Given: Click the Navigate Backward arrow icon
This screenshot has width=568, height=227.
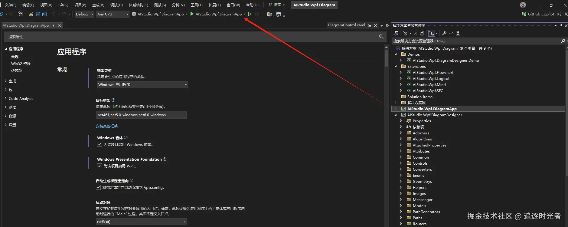Looking at the screenshot, I should [2, 14].
